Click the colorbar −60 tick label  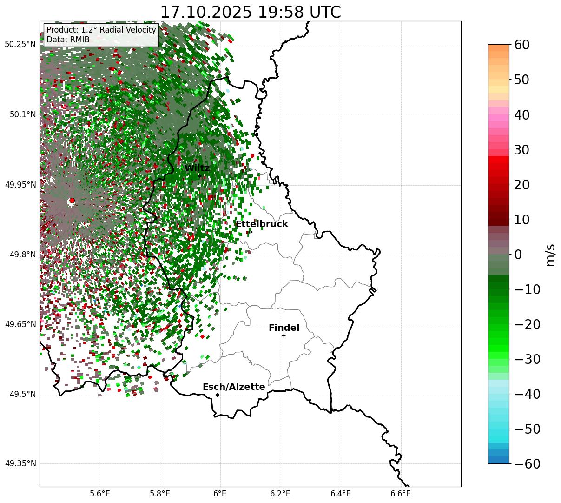(527, 464)
